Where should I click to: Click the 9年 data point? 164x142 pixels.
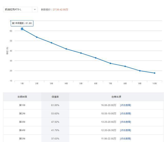pos(140,71)
